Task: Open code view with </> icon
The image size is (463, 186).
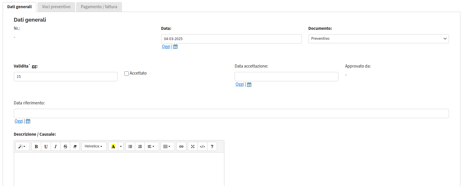Action: coord(202,147)
